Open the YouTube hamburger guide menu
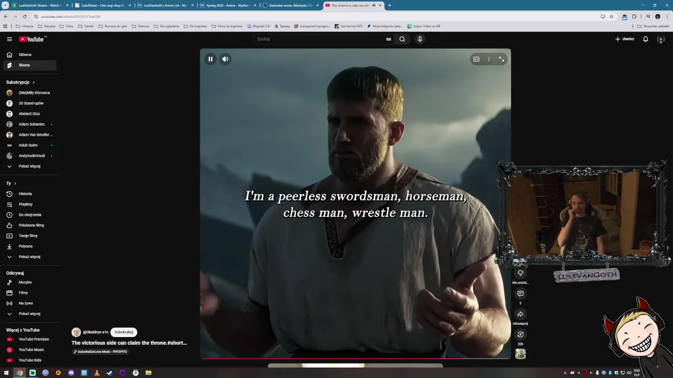Viewport: 673px width, 378px height. point(9,39)
